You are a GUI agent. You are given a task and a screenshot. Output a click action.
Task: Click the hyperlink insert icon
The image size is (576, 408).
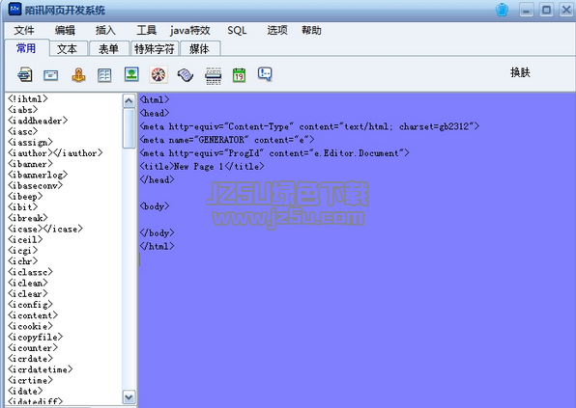pyautogui.click(x=25, y=75)
